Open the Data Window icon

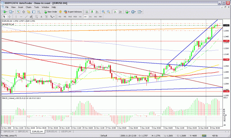(24, 12)
